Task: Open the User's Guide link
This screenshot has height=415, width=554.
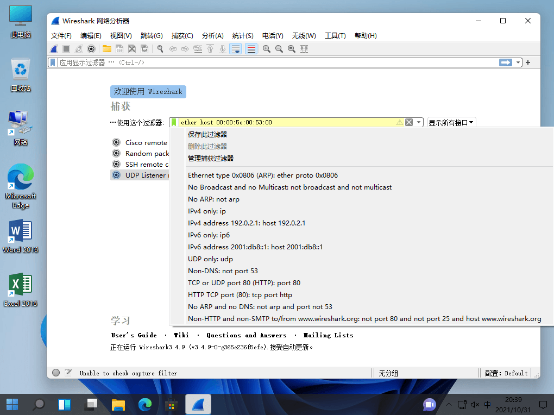Action: coord(134,335)
